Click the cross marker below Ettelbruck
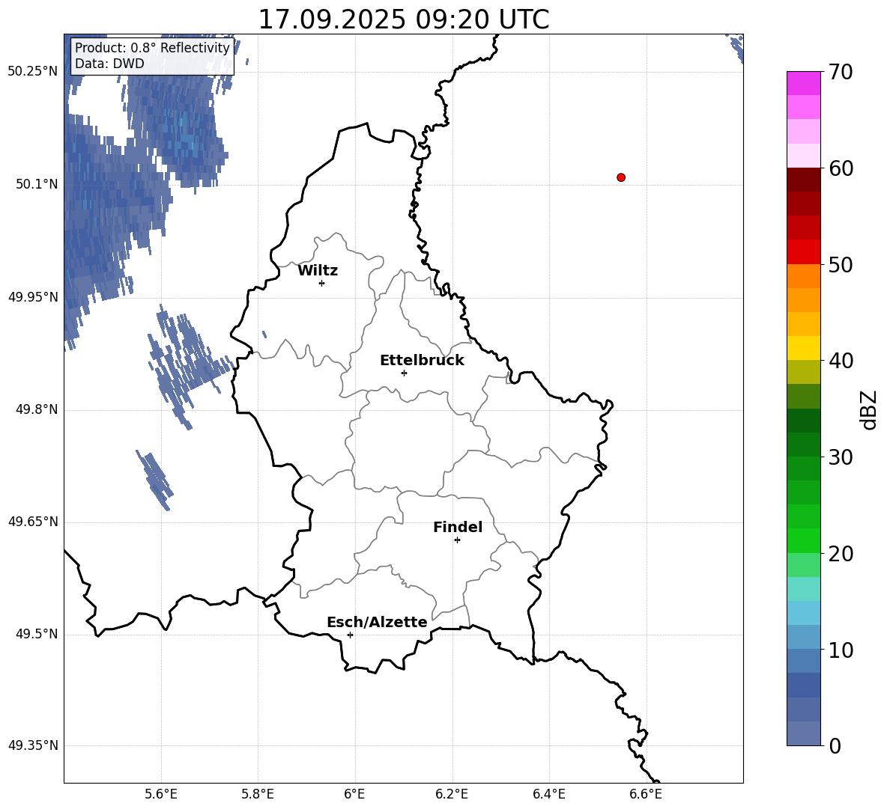This screenshot has width=887, height=809. coord(404,373)
